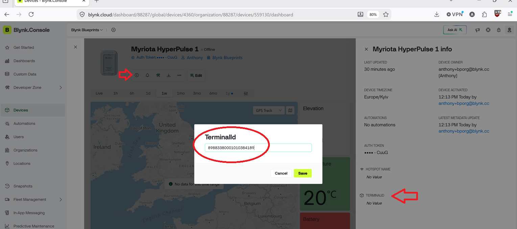Open VPN extension
Image resolution: width=517 pixels, height=229 pixels.
(454, 15)
